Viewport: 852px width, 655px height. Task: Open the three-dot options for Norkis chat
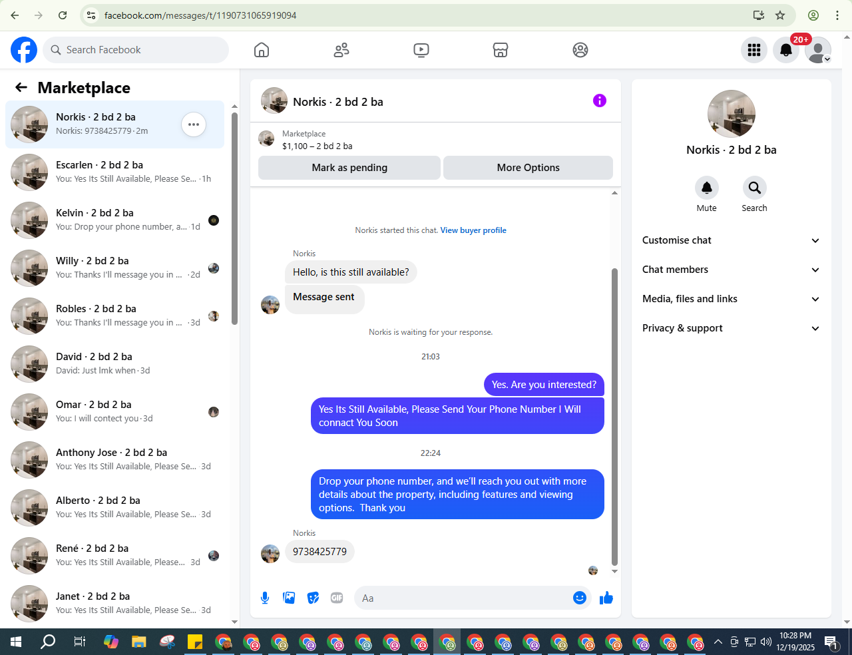194,124
